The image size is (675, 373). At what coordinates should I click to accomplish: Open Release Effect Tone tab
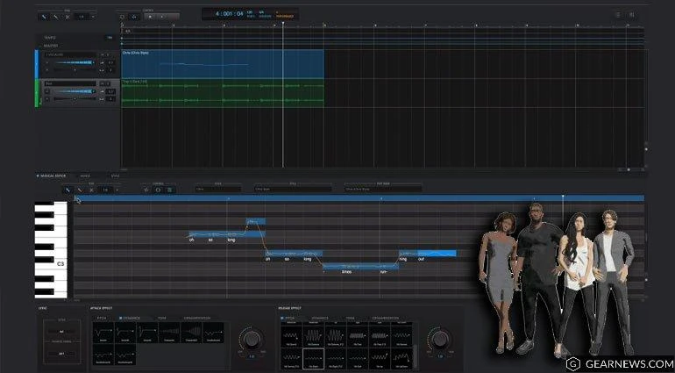351,319
